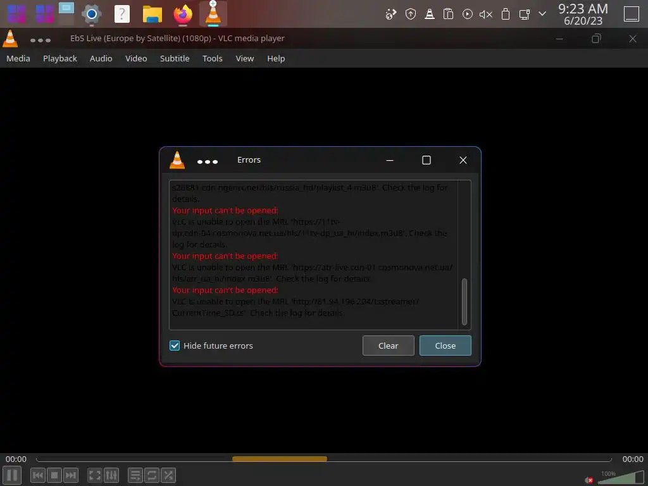Expand hidden system tray icons

[x=542, y=14]
